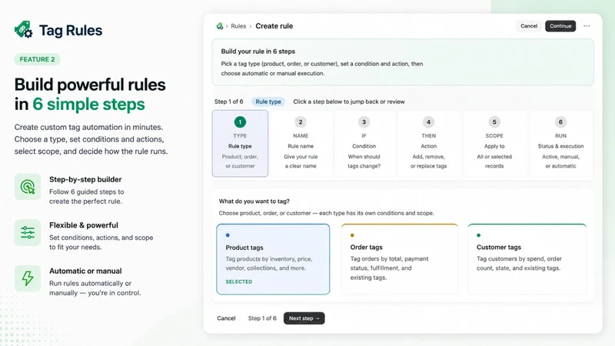Click the SELECTED label in Product tags
The width and height of the screenshot is (615, 346).
(239, 281)
